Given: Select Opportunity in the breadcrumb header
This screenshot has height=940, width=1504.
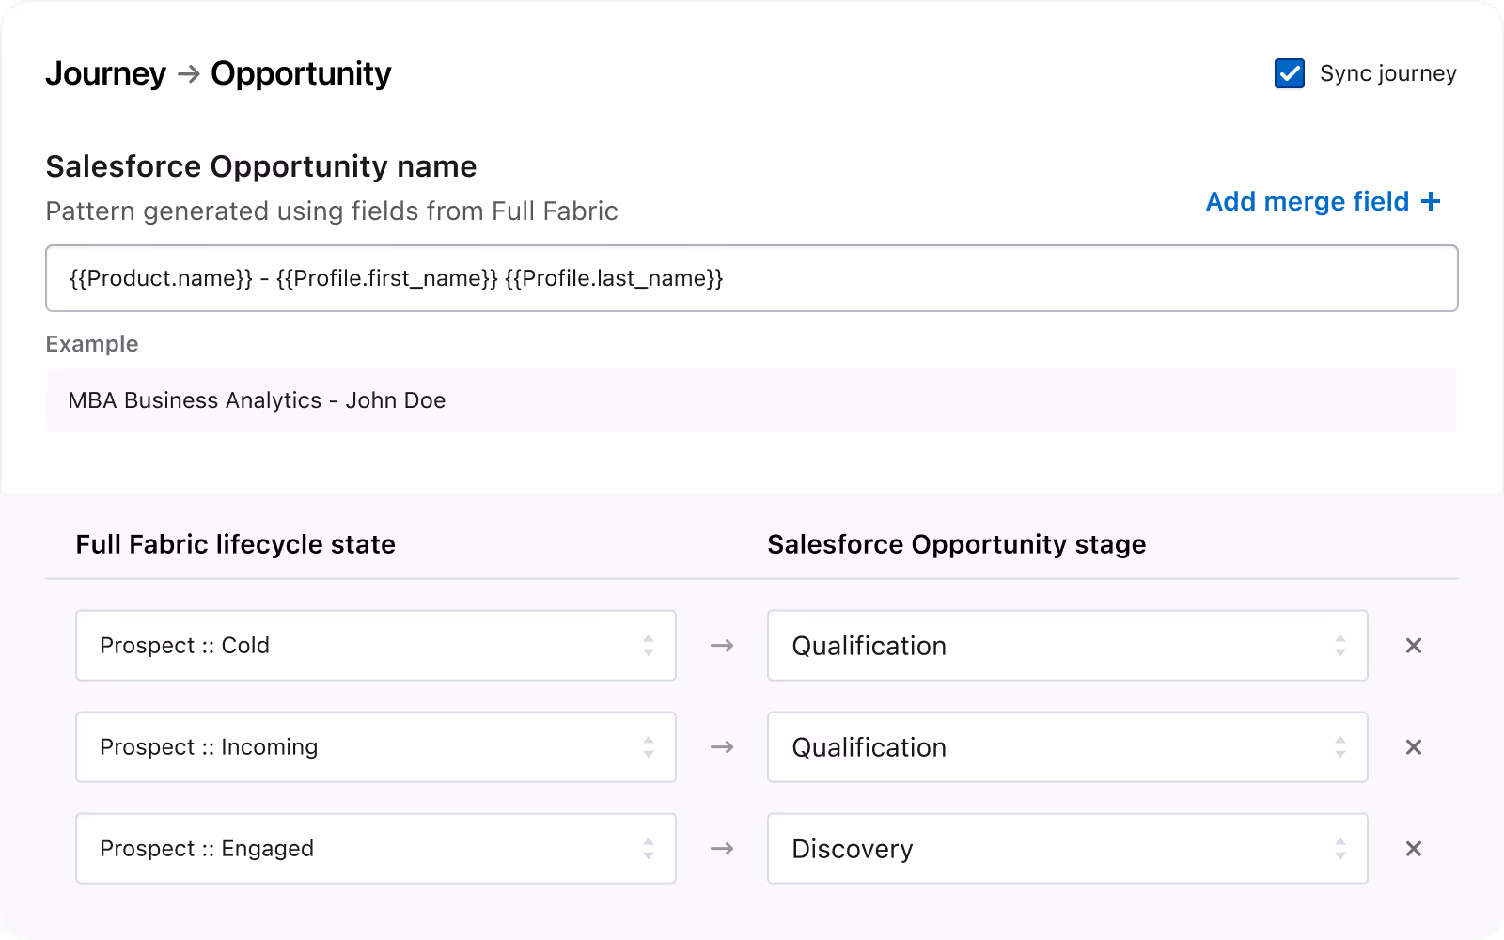Looking at the screenshot, I should pos(301,73).
